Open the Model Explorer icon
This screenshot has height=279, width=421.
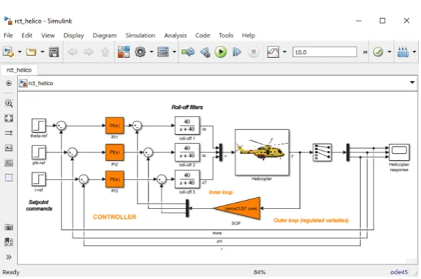tap(163, 52)
